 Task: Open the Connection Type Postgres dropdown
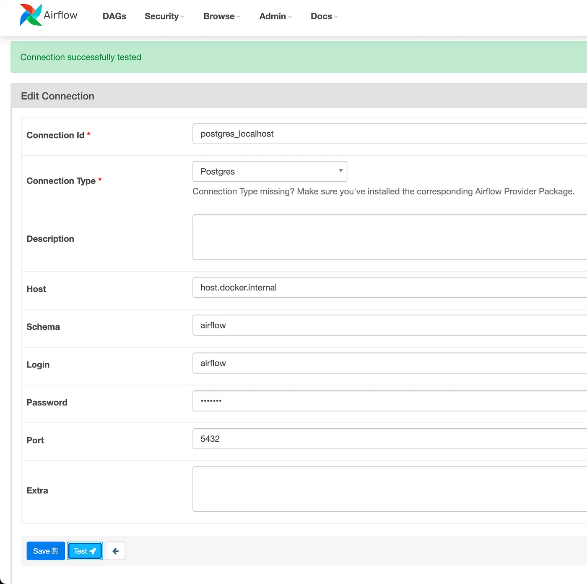pyautogui.click(x=270, y=171)
